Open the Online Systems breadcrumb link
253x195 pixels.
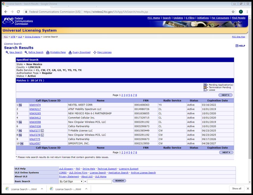33,37
